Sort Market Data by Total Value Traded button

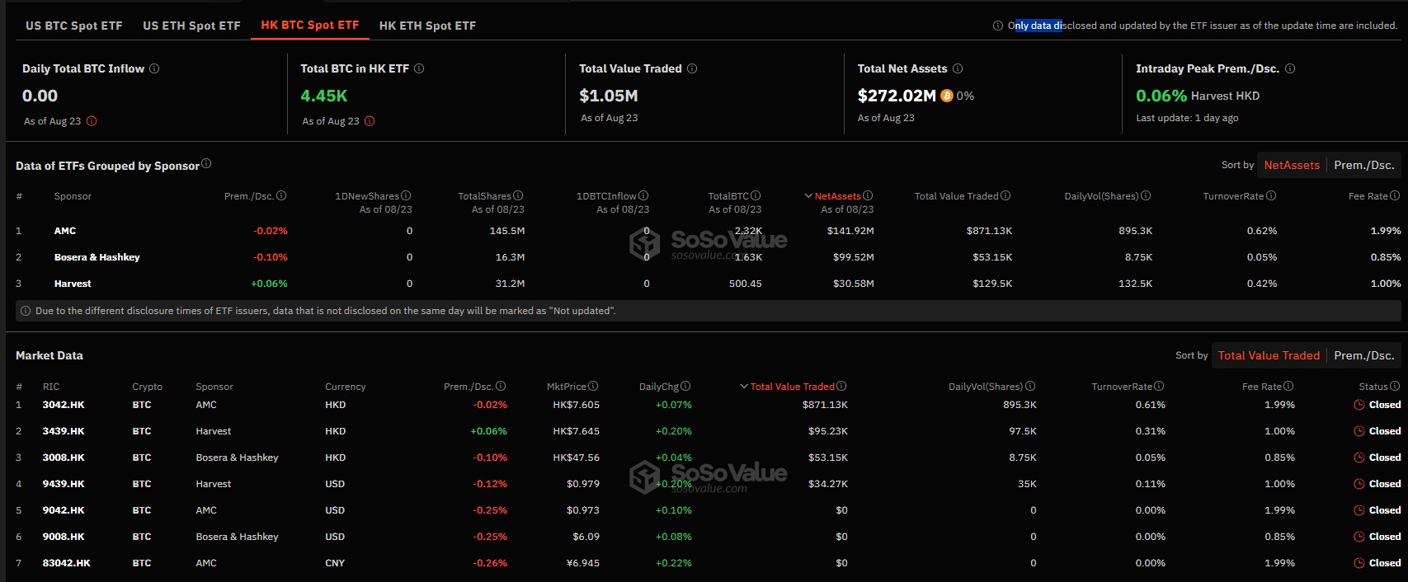(x=1269, y=355)
